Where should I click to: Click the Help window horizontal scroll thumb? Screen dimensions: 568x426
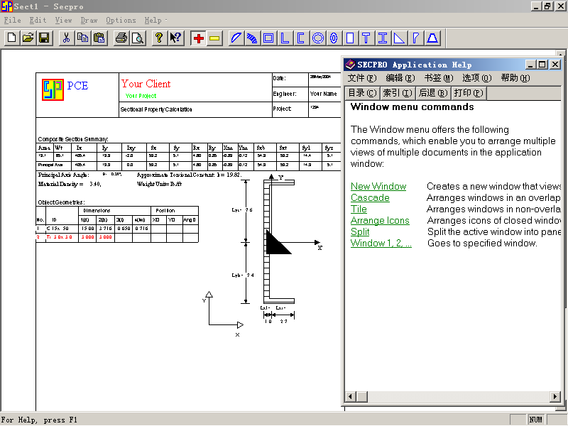(361, 397)
